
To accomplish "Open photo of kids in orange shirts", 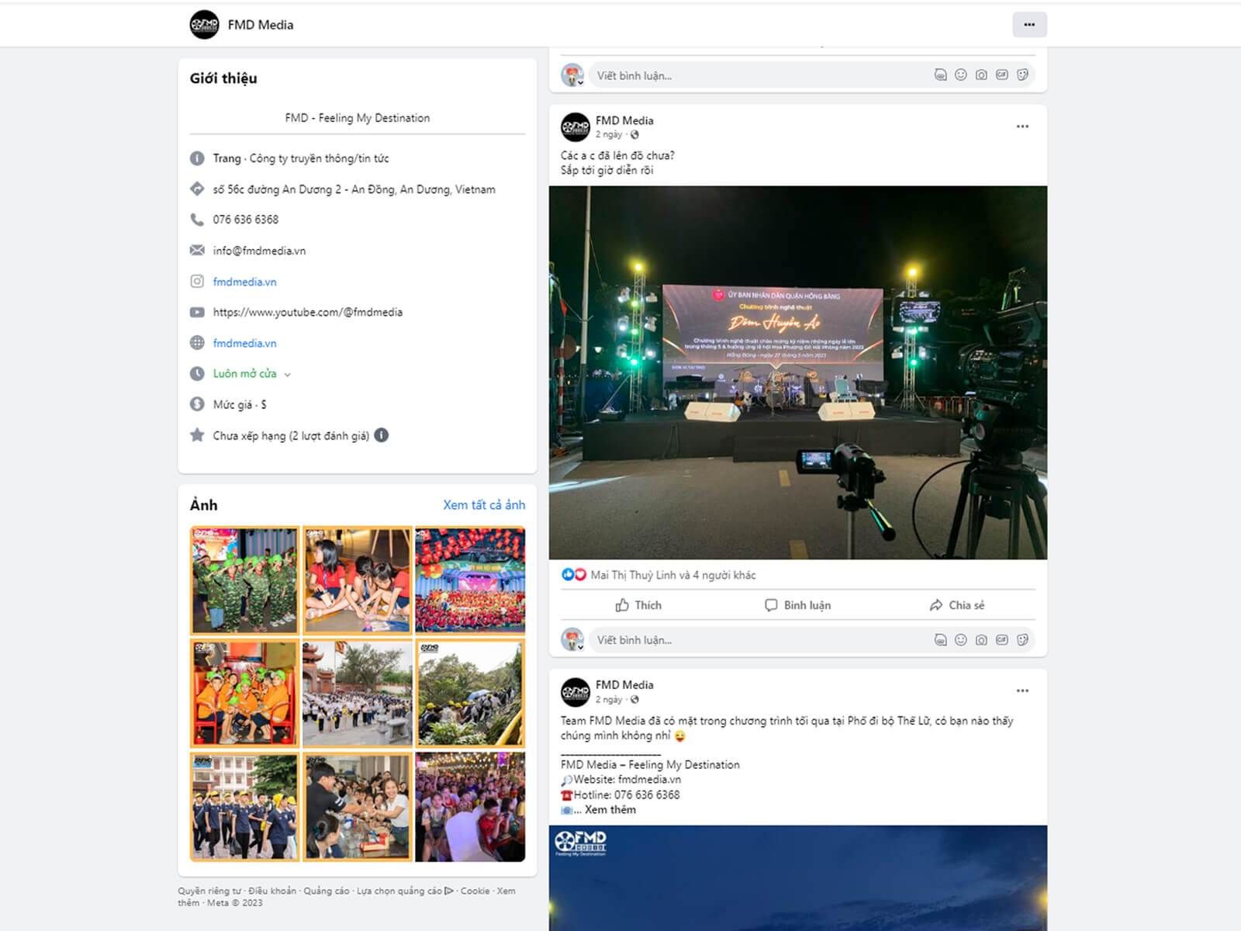I will [x=244, y=694].
